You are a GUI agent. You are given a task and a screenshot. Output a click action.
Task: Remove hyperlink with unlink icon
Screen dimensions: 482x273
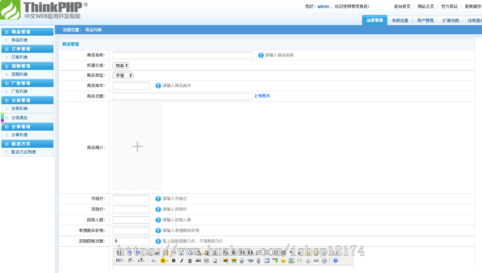(325, 261)
